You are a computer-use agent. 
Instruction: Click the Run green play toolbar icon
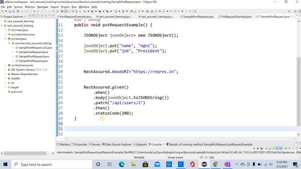pos(92,11)
